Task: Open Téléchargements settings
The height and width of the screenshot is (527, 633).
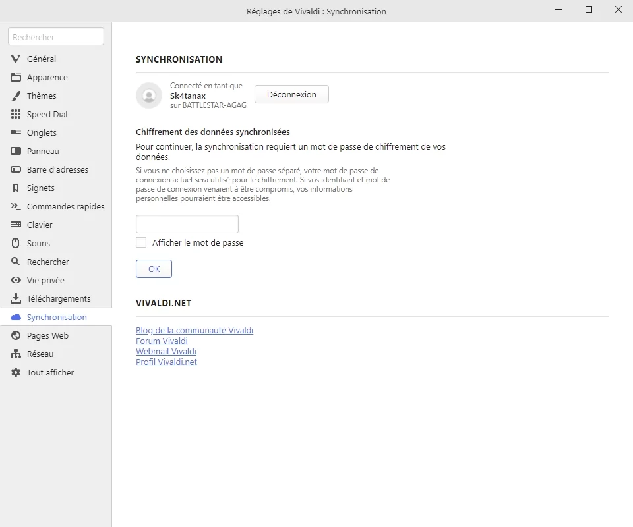Action: coord(55,298)
